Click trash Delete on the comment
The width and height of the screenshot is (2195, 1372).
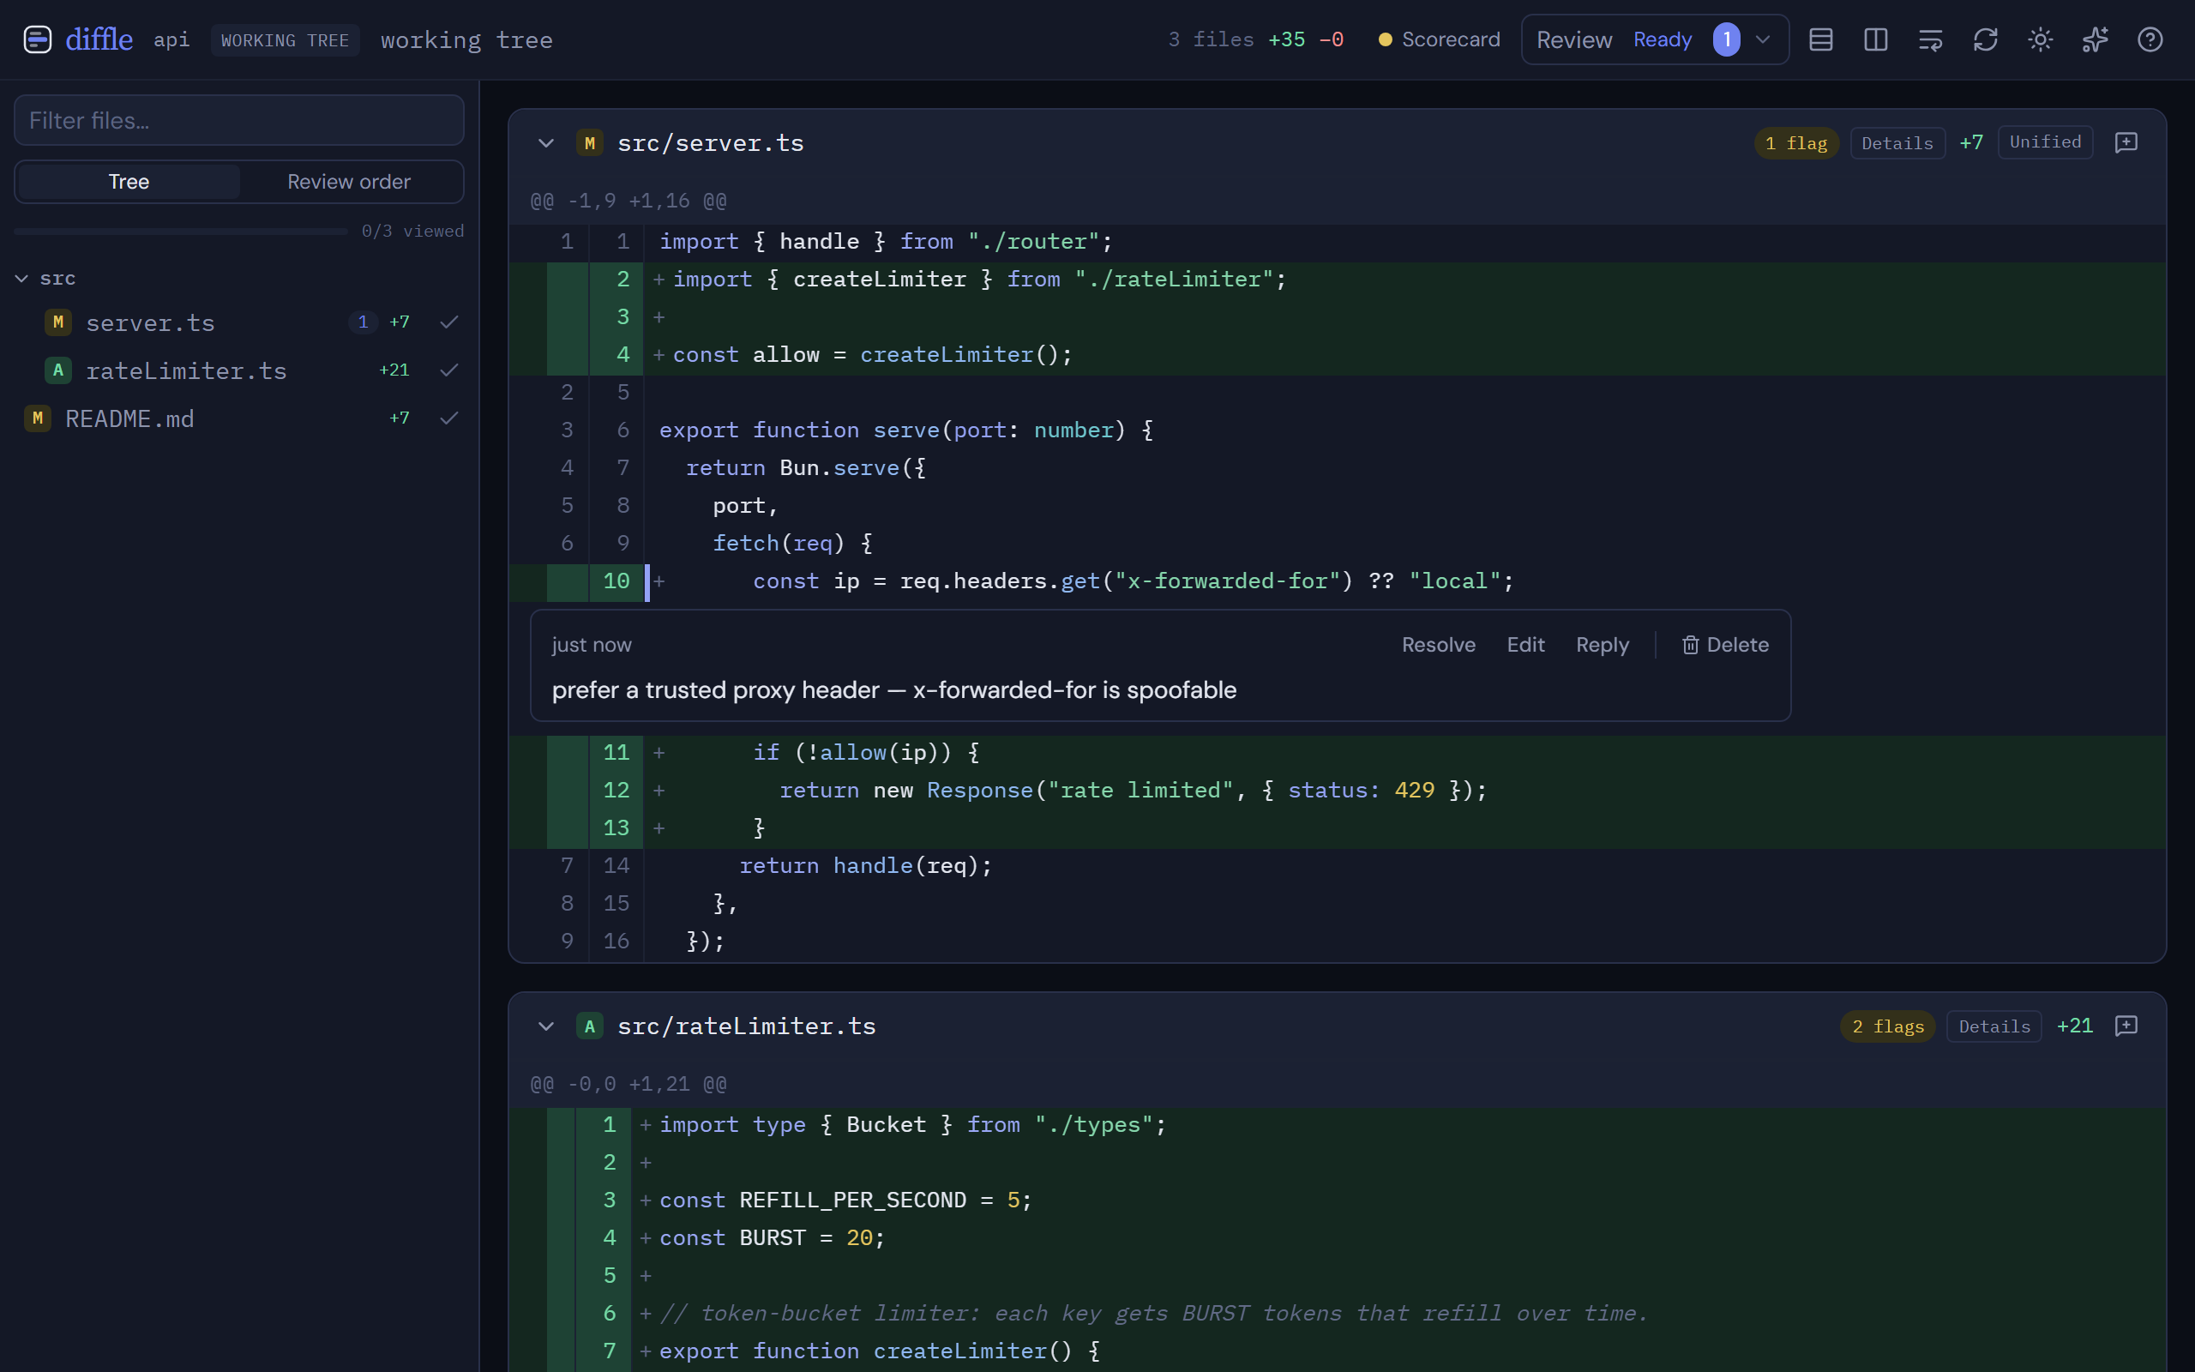point(1725,644)
